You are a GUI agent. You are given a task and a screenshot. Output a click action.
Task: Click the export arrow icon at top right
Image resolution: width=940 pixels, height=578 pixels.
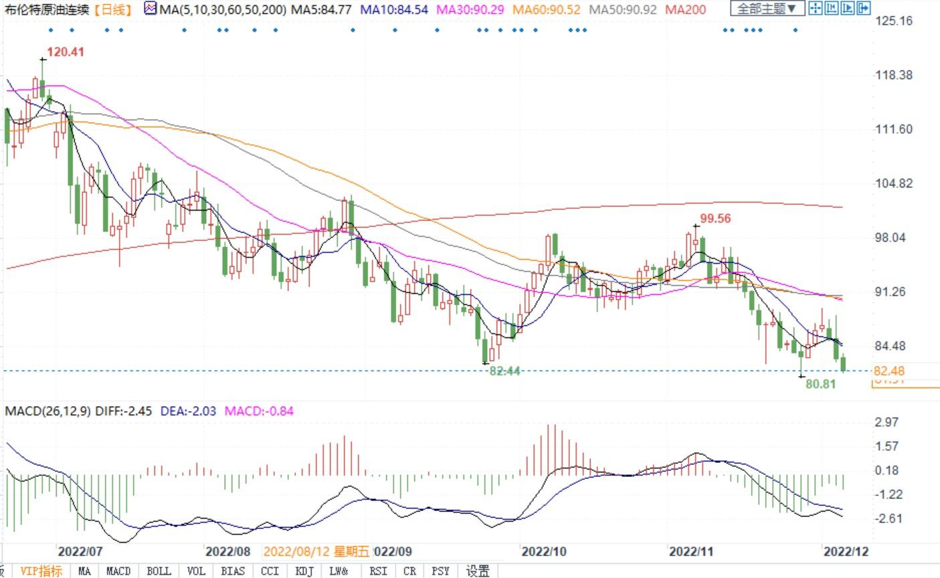coord(863,9)
